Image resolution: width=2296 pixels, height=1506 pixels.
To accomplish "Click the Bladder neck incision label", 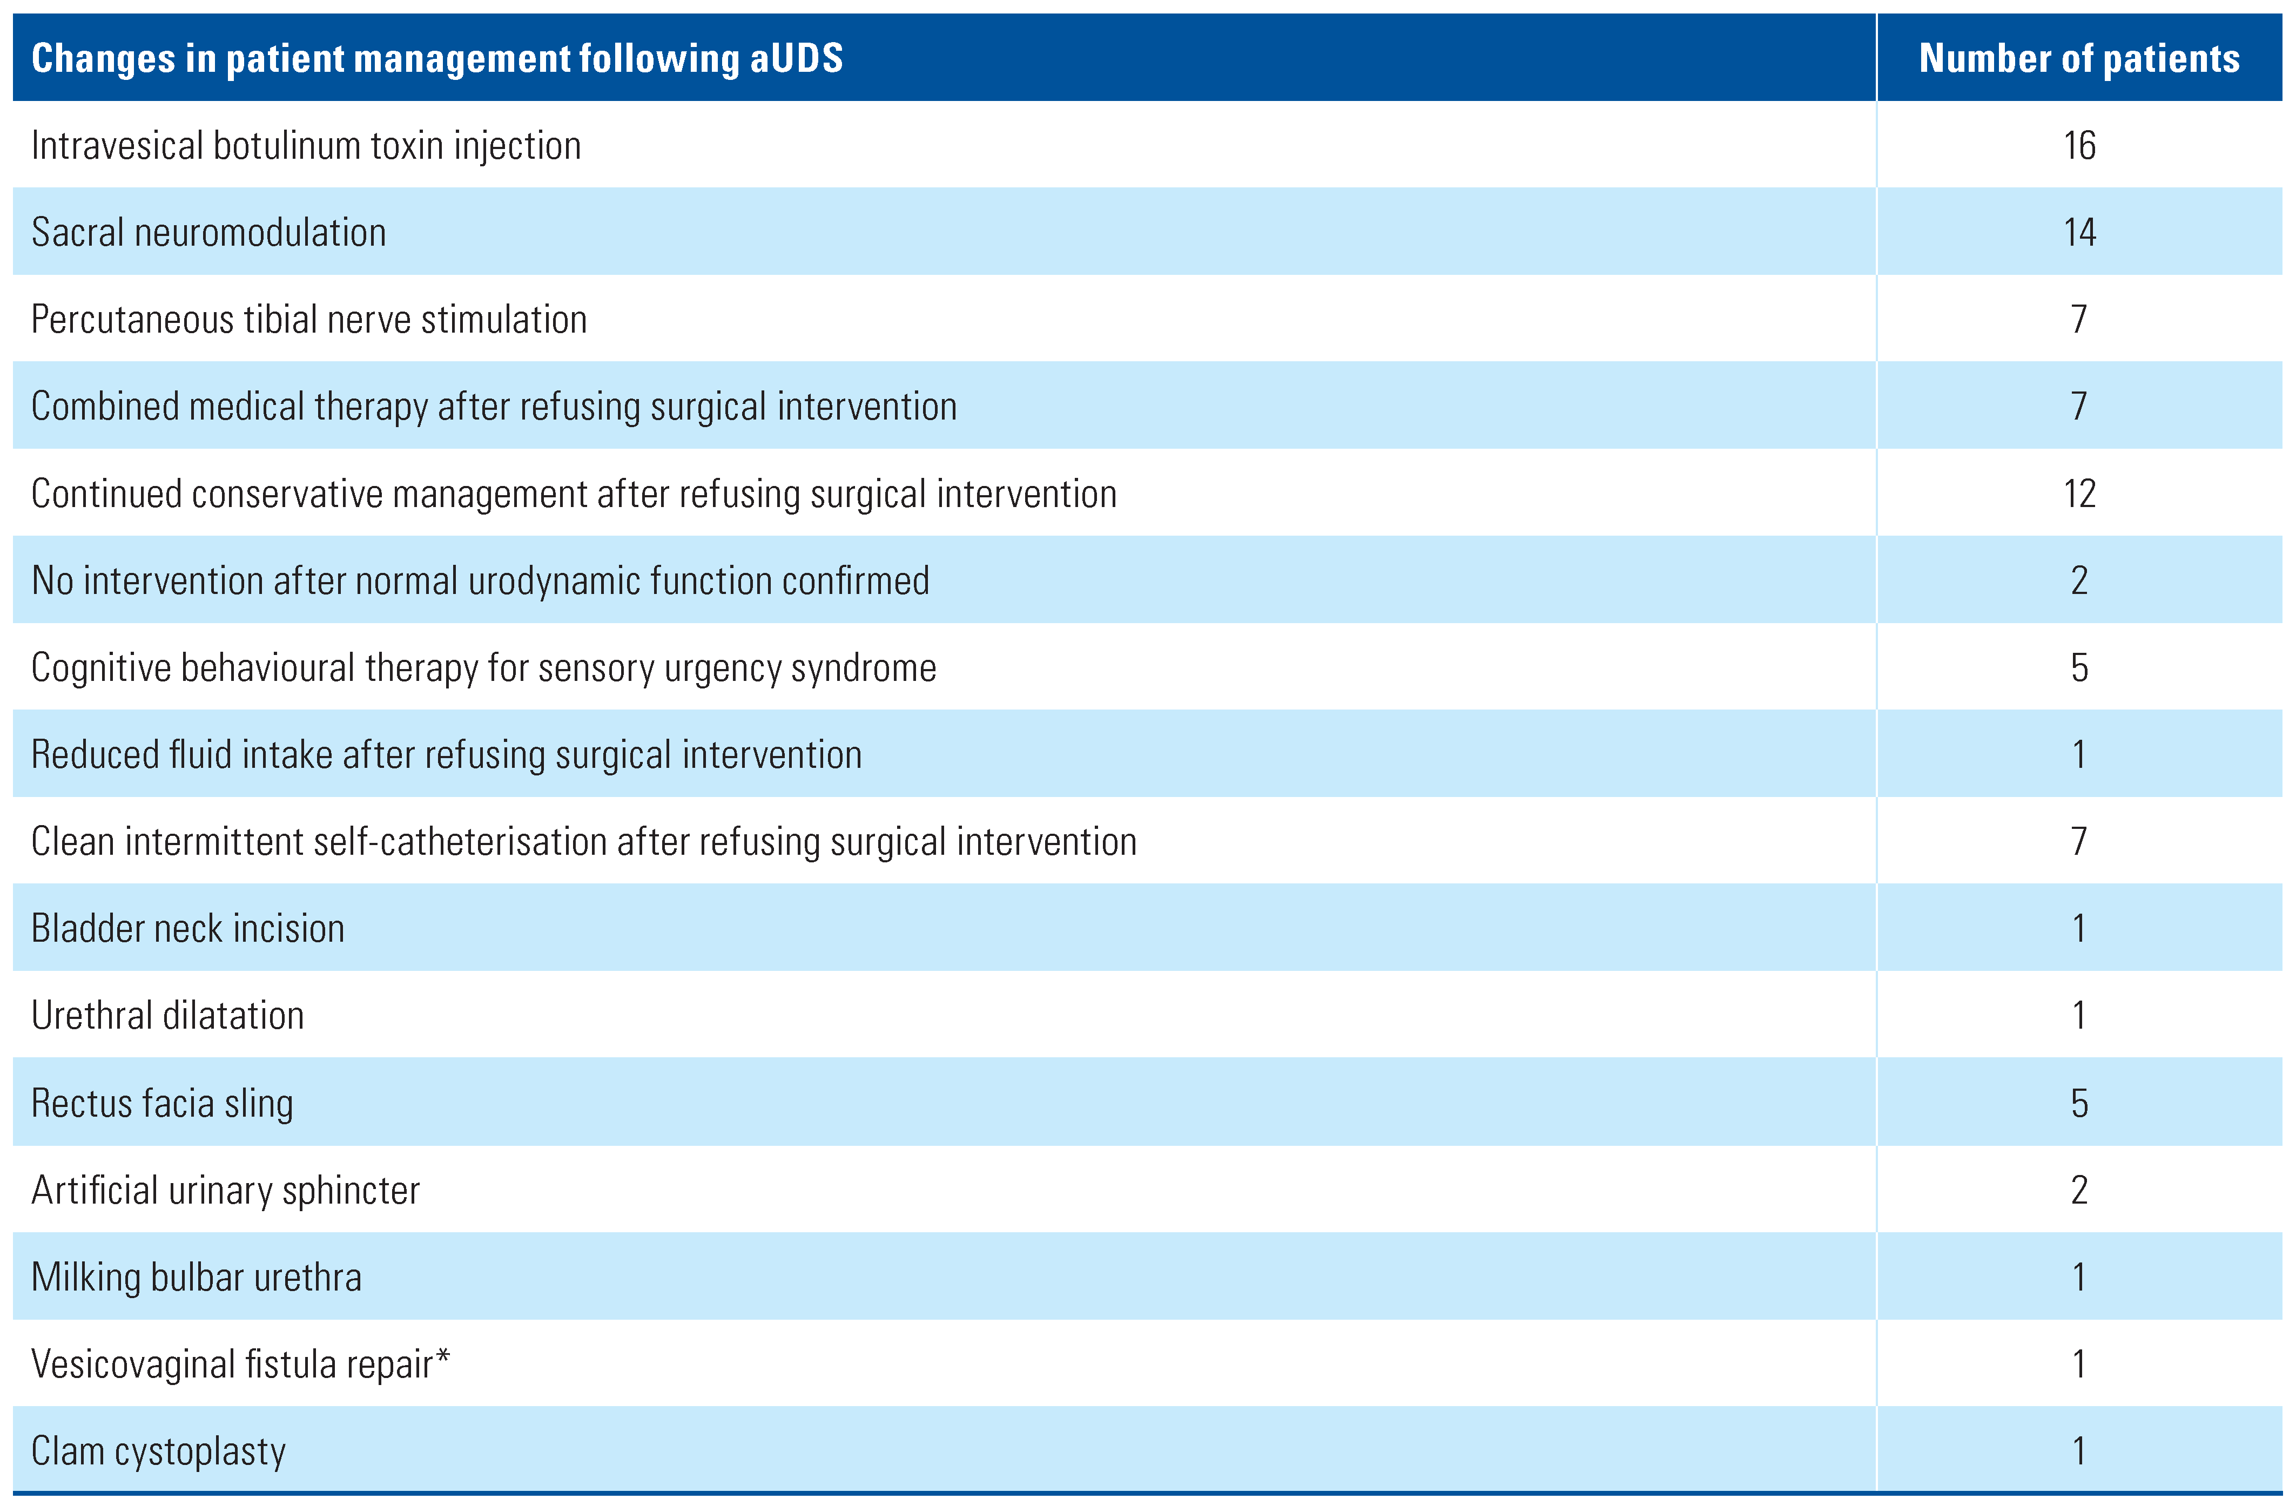I will click(188, 928).
